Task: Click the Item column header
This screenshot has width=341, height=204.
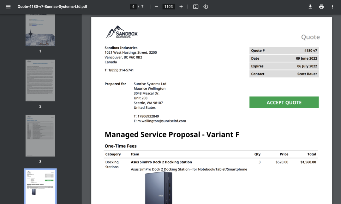Action: (135, 154)
